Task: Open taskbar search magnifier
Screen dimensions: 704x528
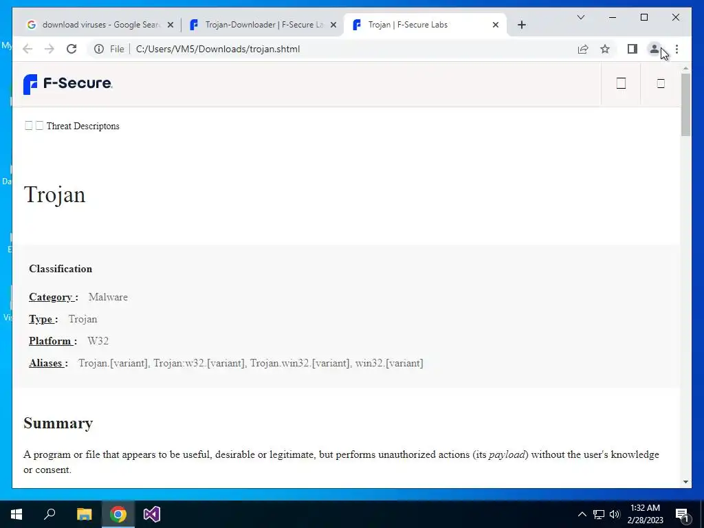Action: click(49, 514)
